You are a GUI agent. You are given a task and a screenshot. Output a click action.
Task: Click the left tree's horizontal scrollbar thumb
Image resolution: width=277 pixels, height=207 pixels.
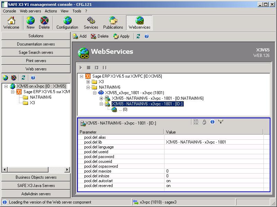click(28, 169)
